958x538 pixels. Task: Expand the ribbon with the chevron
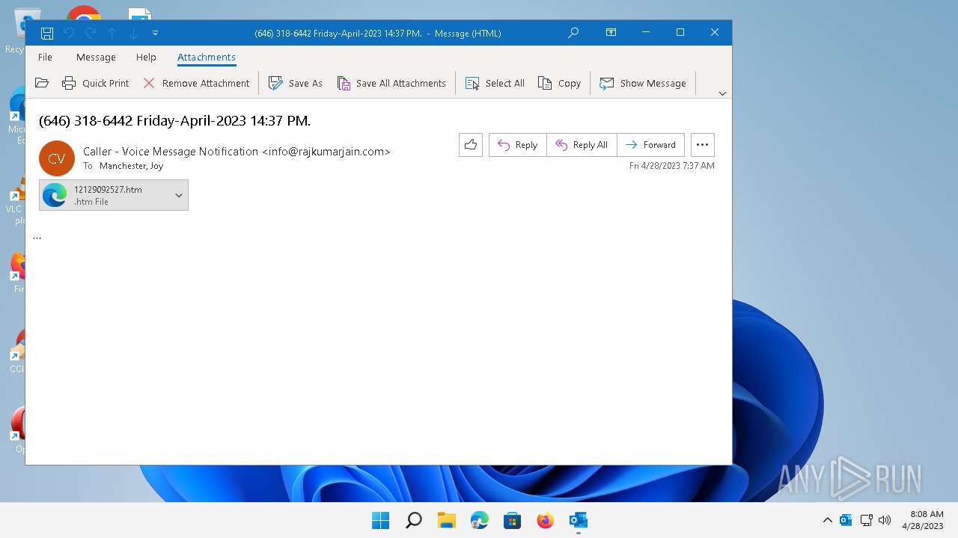722,93
